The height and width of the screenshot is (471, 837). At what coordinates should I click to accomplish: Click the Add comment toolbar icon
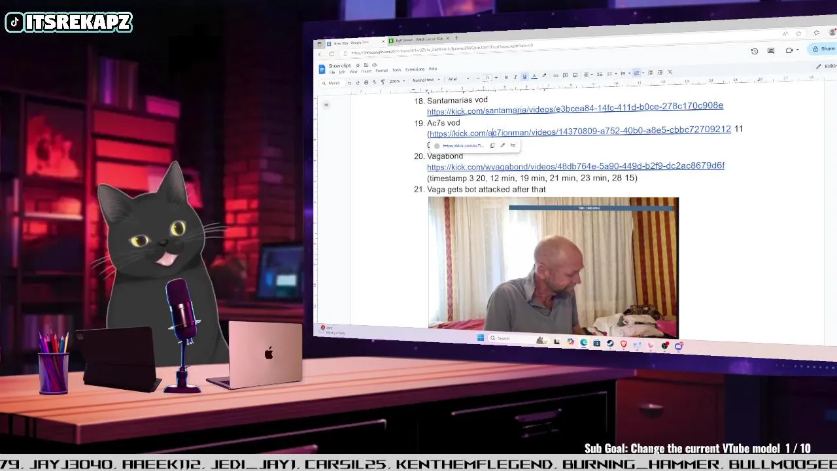click(x=565, y=75)
